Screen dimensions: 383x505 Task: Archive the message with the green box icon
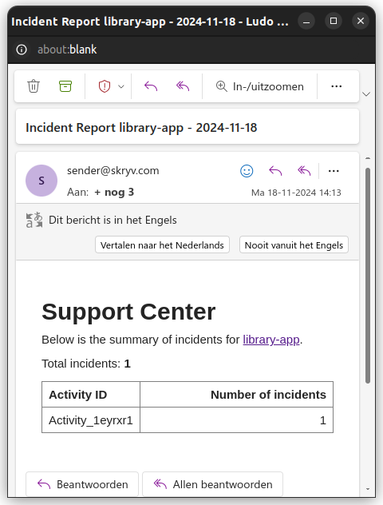tap(65, 86)
